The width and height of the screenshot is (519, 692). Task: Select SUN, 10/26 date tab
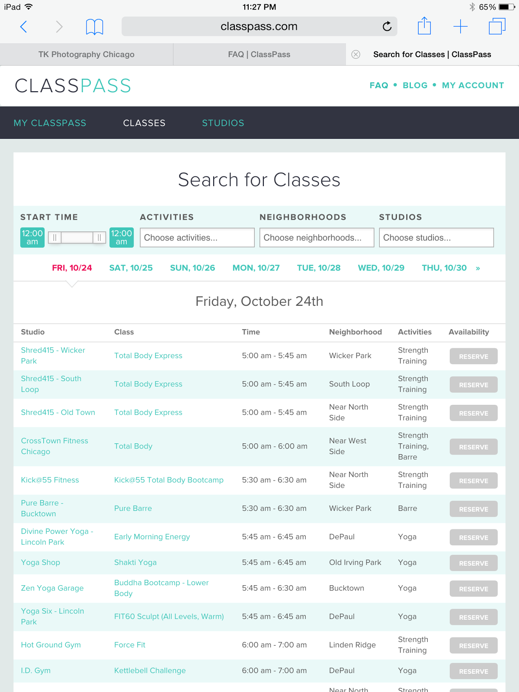[192, 268]
